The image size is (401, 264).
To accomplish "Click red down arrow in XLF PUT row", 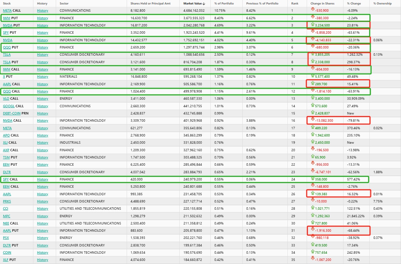I will [x=313, y=260].
